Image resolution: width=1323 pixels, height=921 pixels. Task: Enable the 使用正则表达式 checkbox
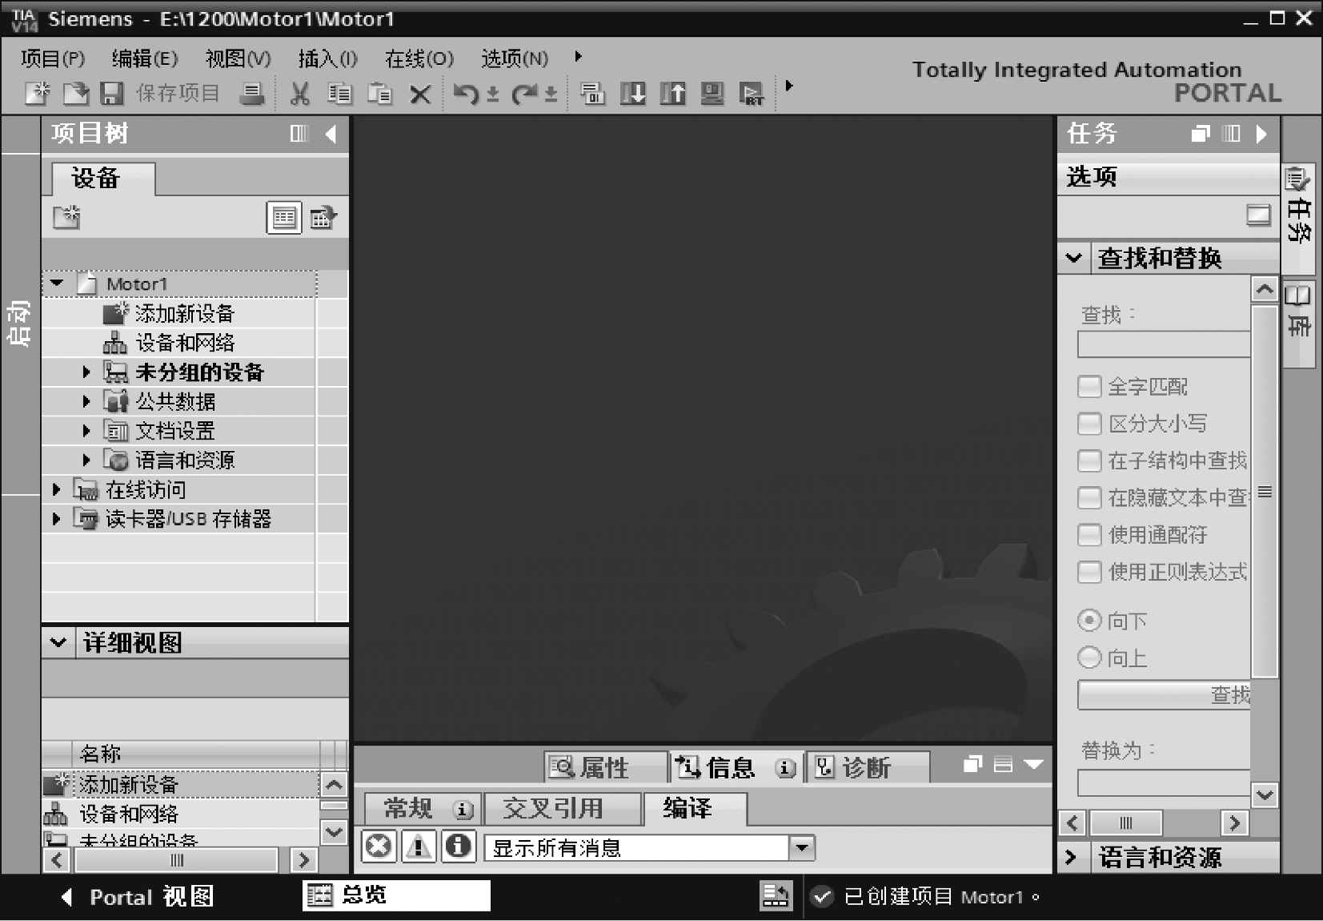point(1089,572)
